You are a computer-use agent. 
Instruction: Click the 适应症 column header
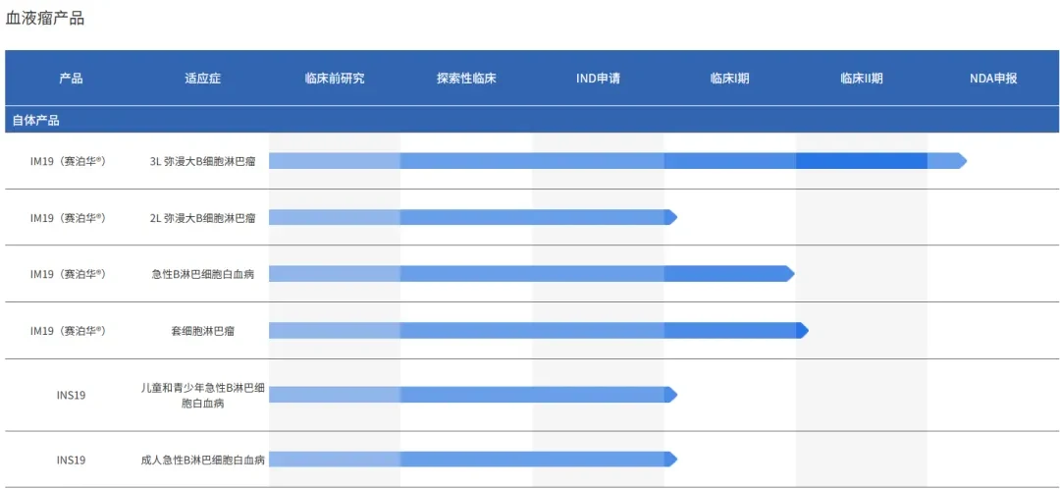[203, 79]
